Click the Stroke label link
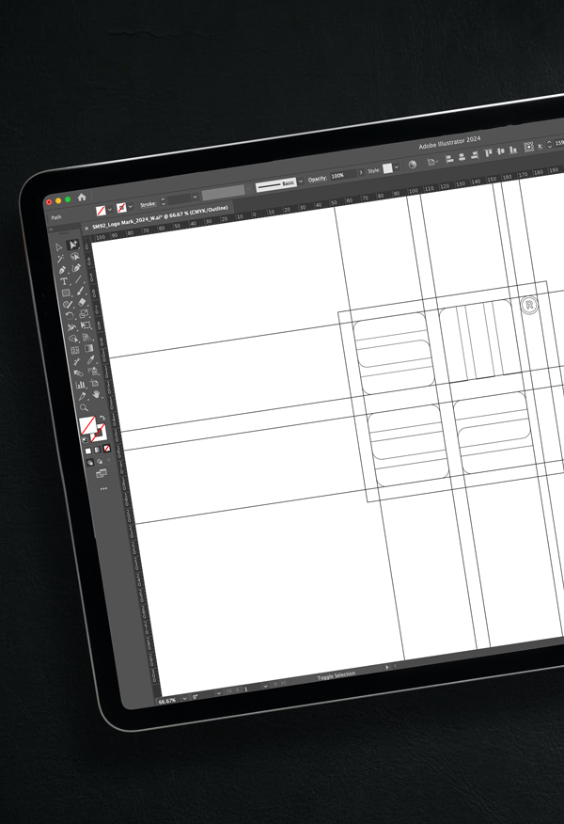 point(149,203)
